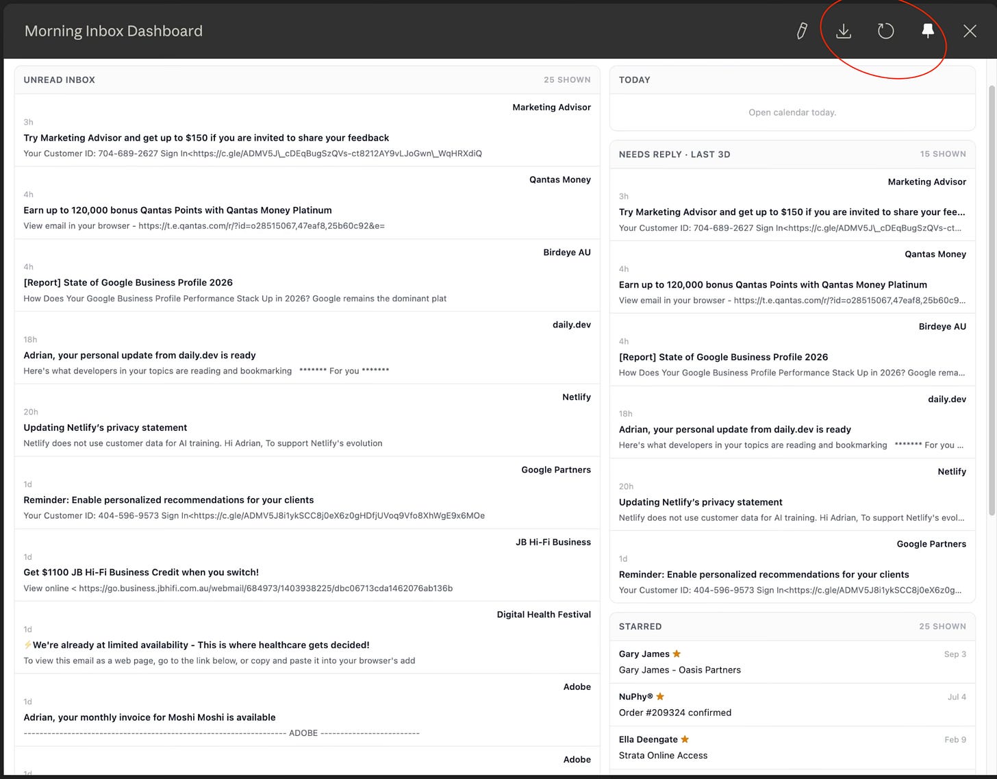The image size is (997, 779).
Task: Click the 'TODAY' section header
Action: 635,79
